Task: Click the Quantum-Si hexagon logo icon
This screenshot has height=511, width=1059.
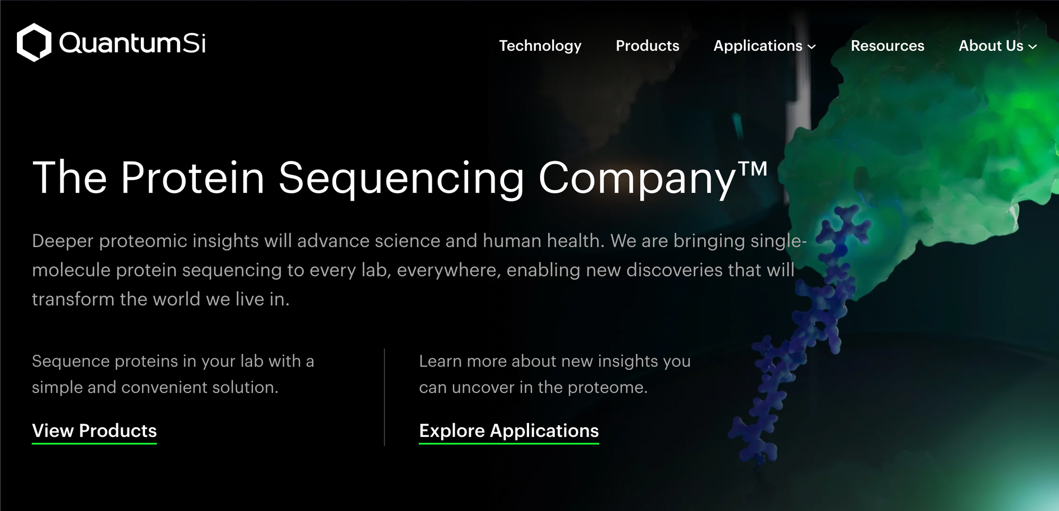Action: tap(34, 42)
